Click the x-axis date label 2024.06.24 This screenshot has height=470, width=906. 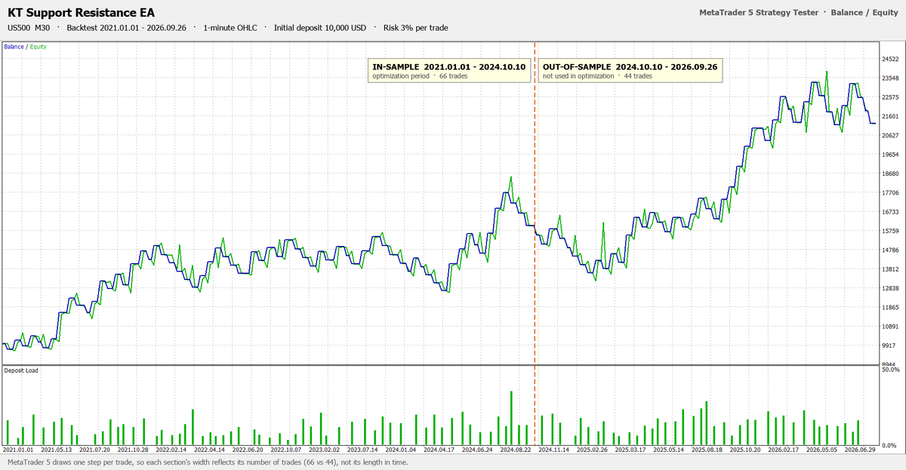(x=477, y=450)
